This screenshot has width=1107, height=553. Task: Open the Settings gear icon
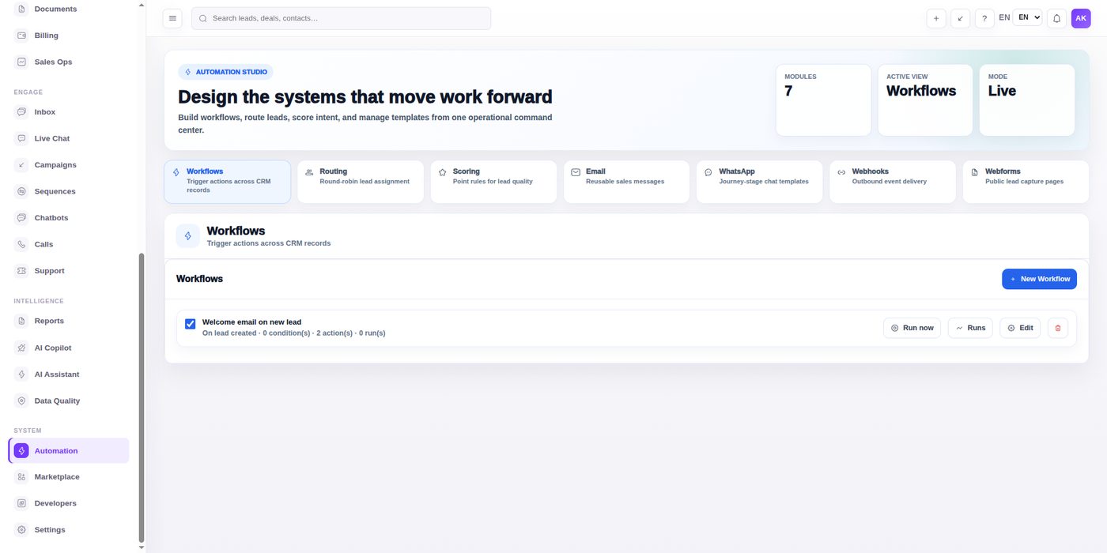coord(21,530)
